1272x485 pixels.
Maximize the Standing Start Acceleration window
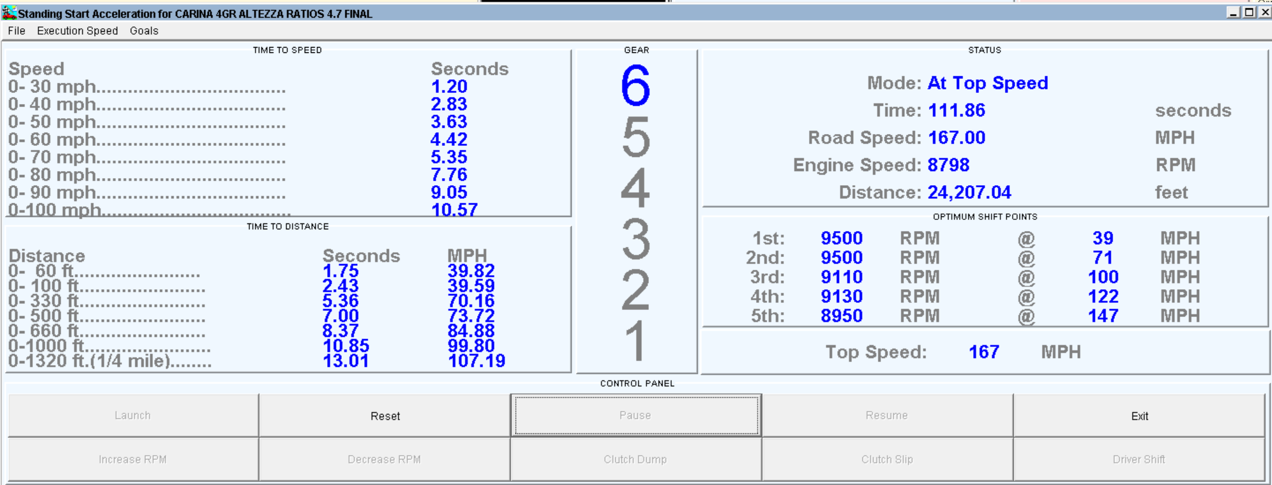point(1249,12)
